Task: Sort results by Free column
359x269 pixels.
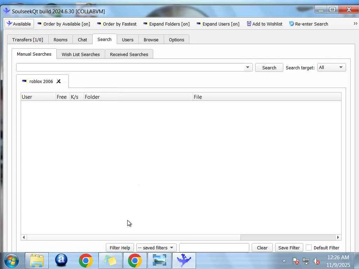Action: click(63, 97)
